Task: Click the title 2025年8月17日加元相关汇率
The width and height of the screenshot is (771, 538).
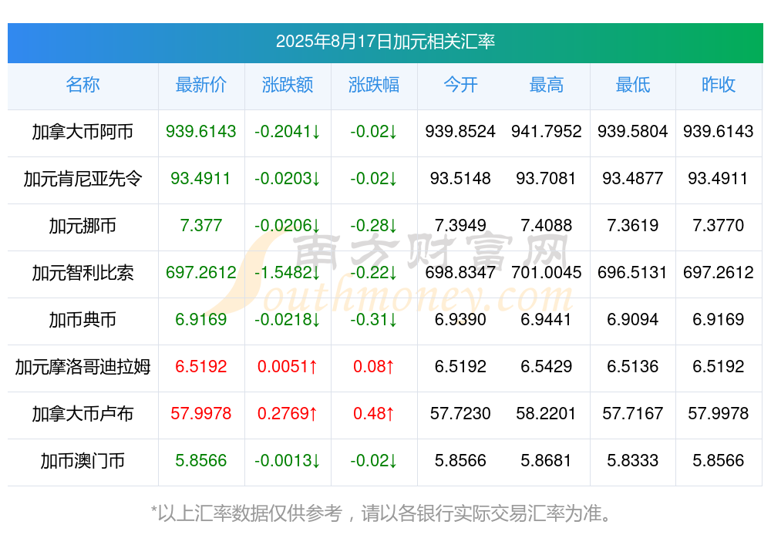Action: point(385,42)
